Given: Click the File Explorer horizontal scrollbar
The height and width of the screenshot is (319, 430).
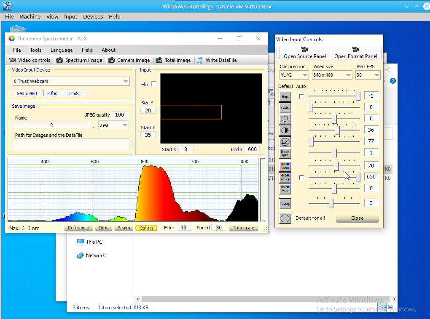Looking at the screenshot, I should pyautogui.click(x=266, y=299).
